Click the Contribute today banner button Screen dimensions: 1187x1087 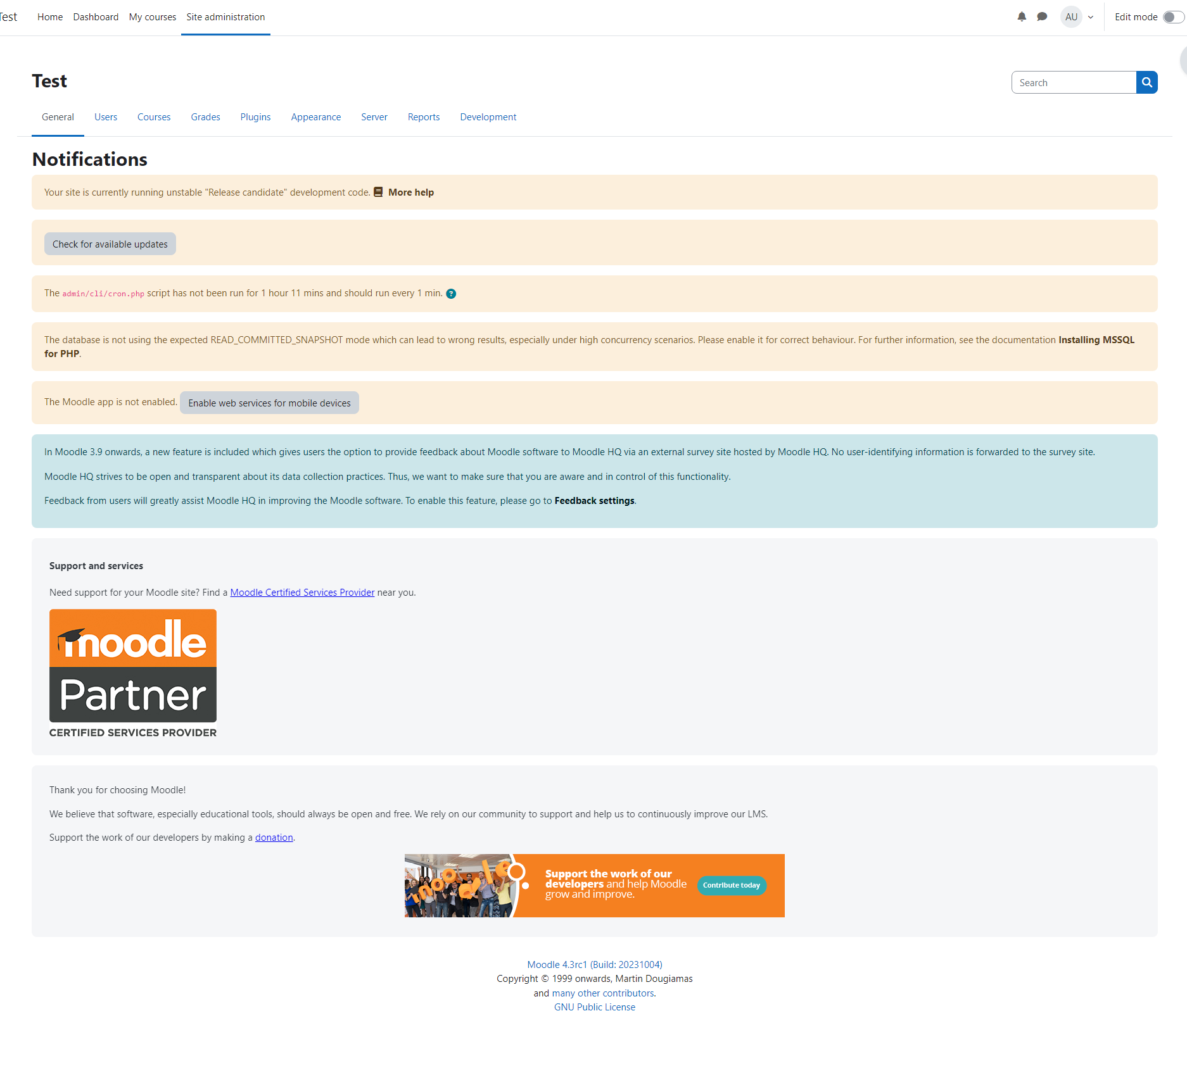pyautogui.click(x=732, y=885)
